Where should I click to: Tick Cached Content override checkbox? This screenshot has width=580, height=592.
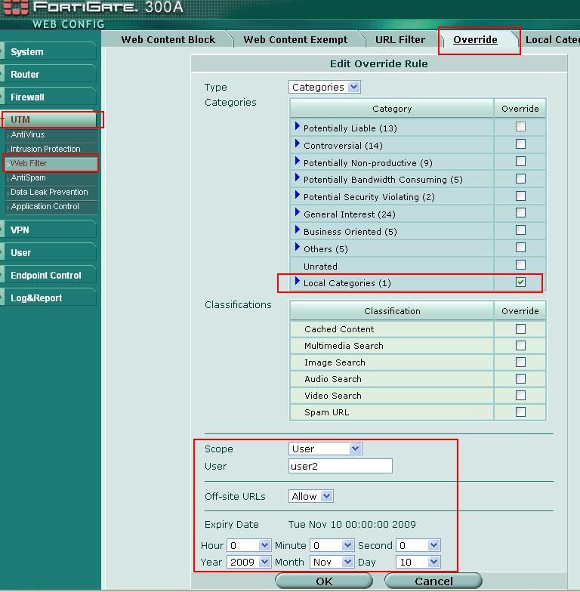click(x=520, y=328)
